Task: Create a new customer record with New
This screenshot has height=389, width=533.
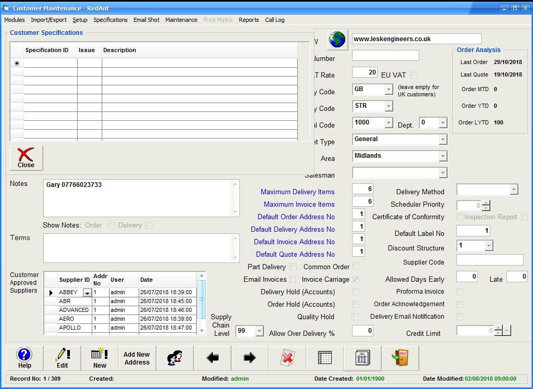Action: point(100,358)
